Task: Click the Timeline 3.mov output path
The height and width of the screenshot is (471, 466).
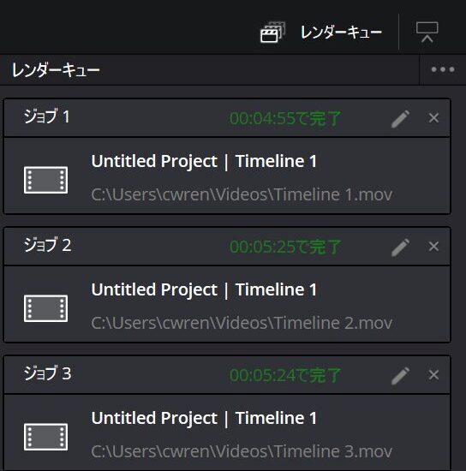Action: [x=242, y=451]
